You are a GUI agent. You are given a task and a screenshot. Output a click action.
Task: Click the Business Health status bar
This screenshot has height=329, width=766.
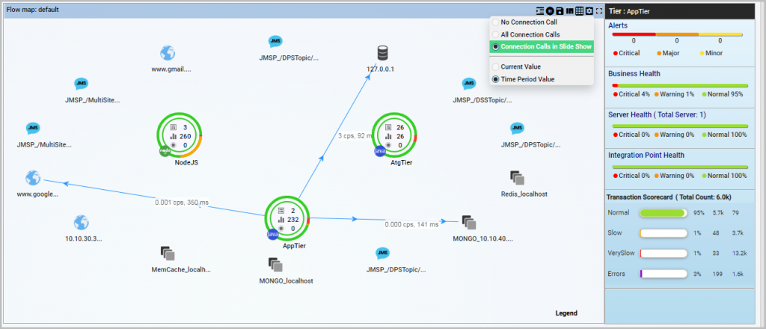pos(680,85)
